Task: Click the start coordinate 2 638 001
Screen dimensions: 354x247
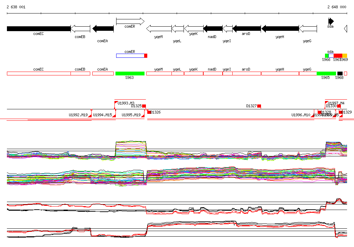Action: [16, 7]
